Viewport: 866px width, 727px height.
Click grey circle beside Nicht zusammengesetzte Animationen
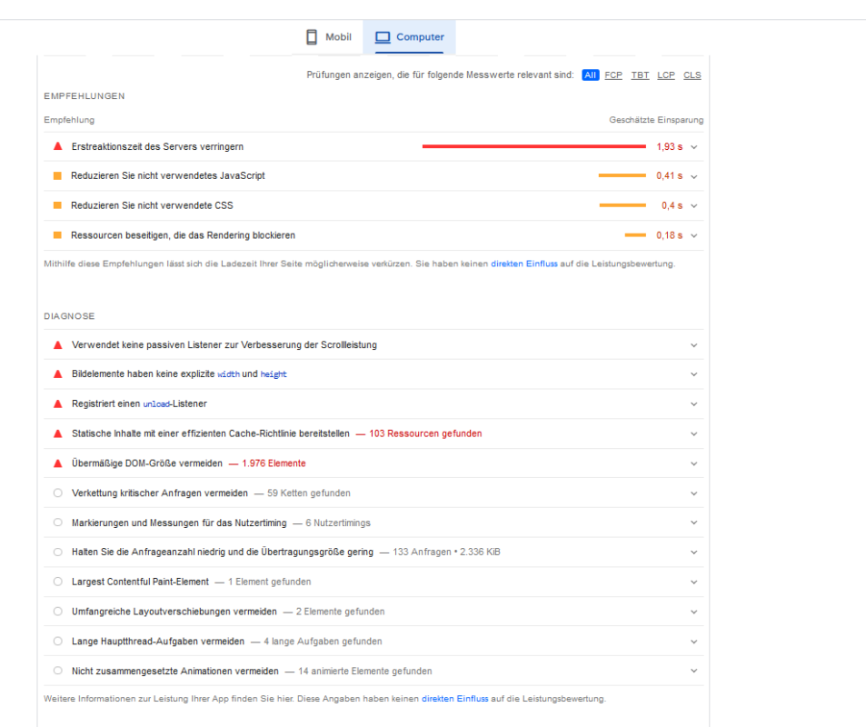(57, 670)
